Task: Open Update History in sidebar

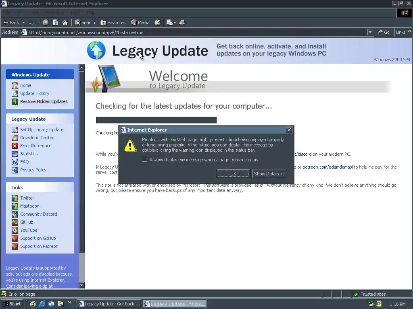Action: point(35,93)
